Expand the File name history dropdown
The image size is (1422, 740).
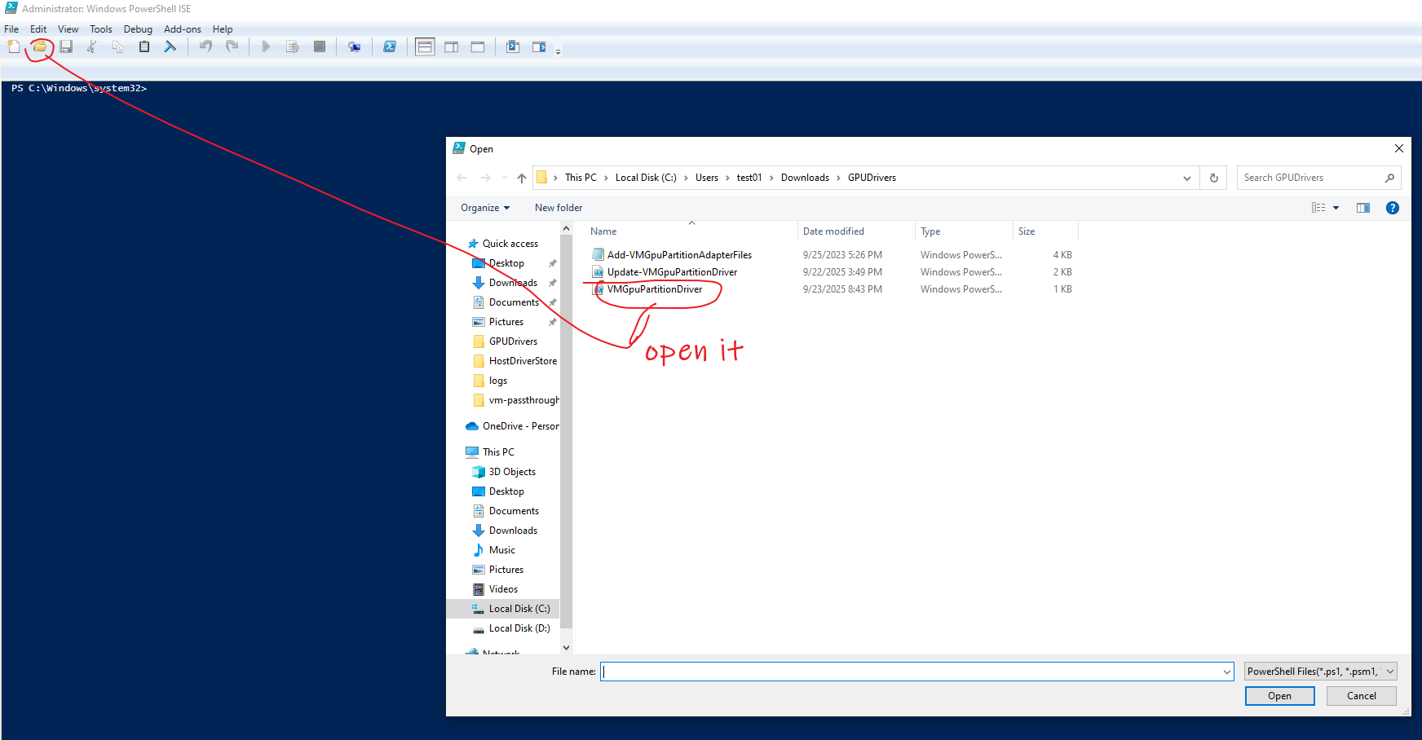tap(1227, 672)
